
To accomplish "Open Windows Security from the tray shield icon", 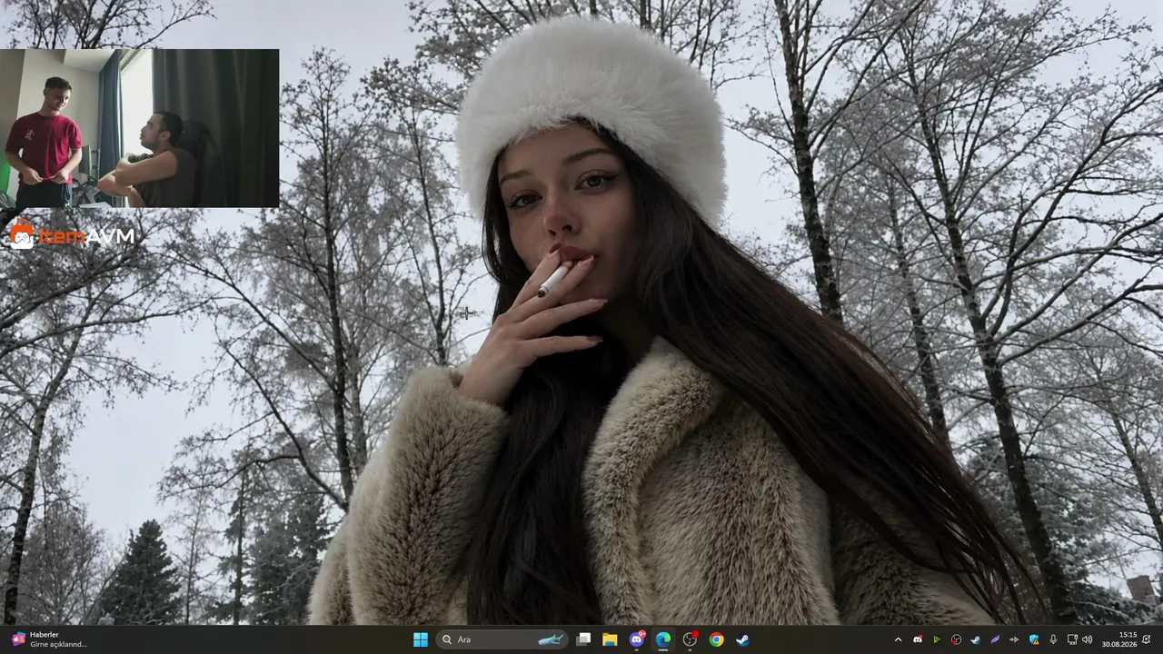I will (1034, 639).
